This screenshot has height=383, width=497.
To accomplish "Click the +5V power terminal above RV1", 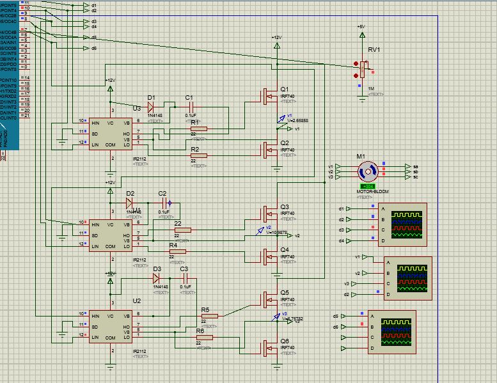I will coord(362,33).
